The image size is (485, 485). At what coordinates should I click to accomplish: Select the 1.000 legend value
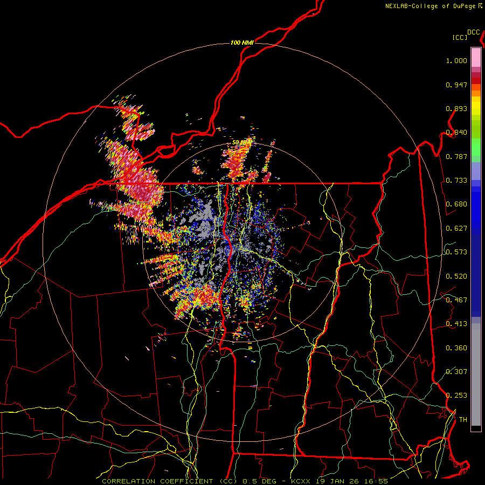(x=456, y=60)
